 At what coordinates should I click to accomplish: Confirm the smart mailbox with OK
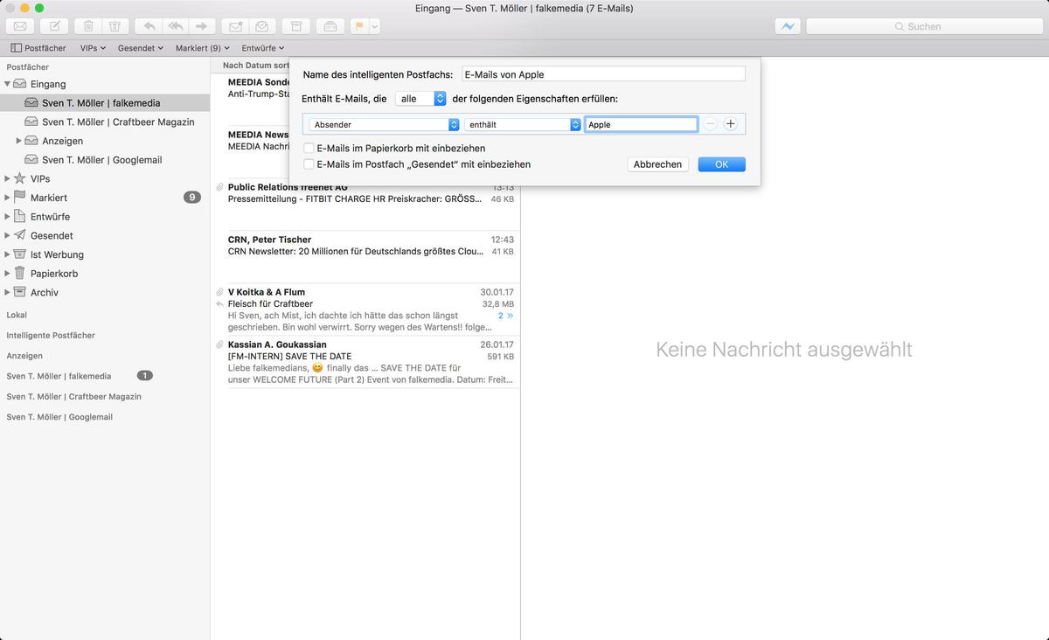[721, 164]
